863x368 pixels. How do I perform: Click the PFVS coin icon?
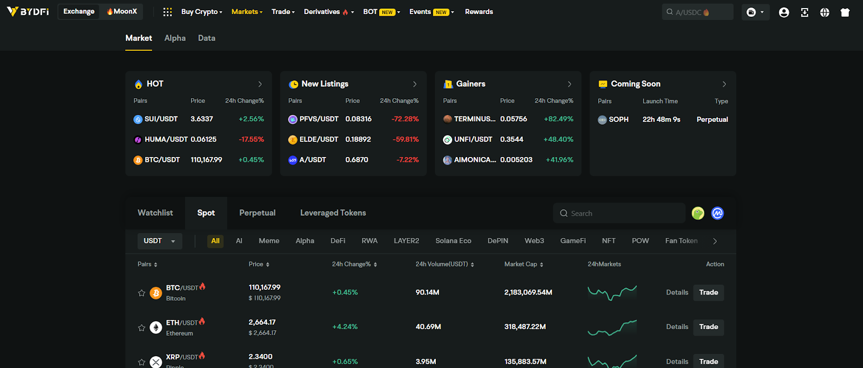click(293, 119)
